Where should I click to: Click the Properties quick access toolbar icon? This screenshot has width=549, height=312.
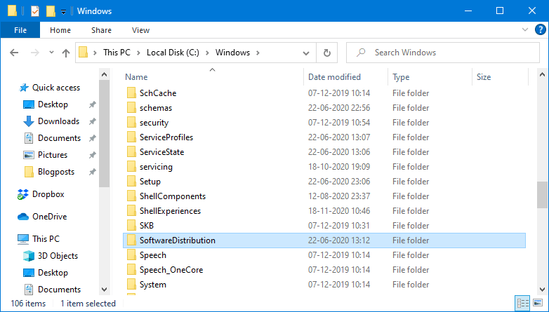pyautogui.click(x=34, y=11)
